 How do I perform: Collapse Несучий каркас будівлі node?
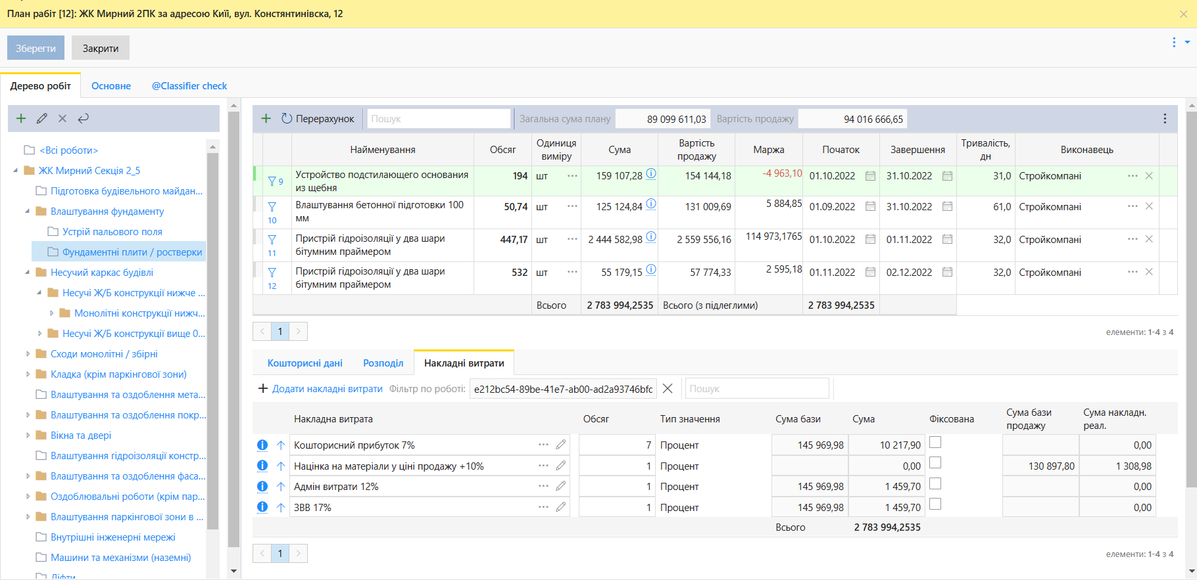28,272
